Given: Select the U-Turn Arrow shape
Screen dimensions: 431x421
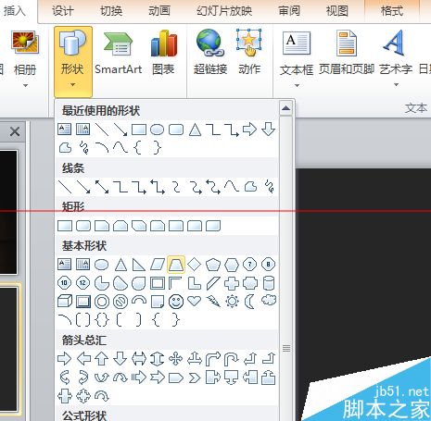Looking at the screenshot, I should click(x=232, y=359).
